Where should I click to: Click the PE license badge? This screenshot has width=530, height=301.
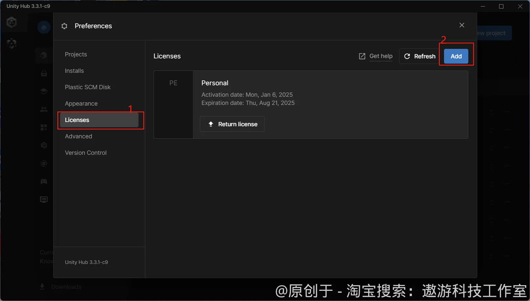[x=173, y=83]
